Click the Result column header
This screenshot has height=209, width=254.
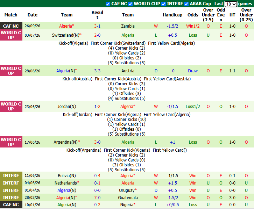point(97,15)
